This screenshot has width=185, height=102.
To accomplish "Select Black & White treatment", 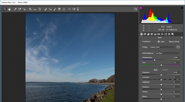I will (x=167, y=42).
